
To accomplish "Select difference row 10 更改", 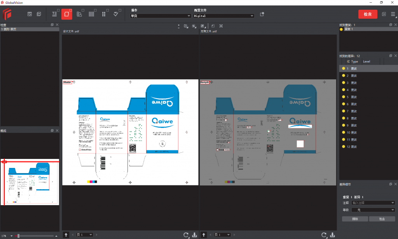I will (x=368, y=133).
